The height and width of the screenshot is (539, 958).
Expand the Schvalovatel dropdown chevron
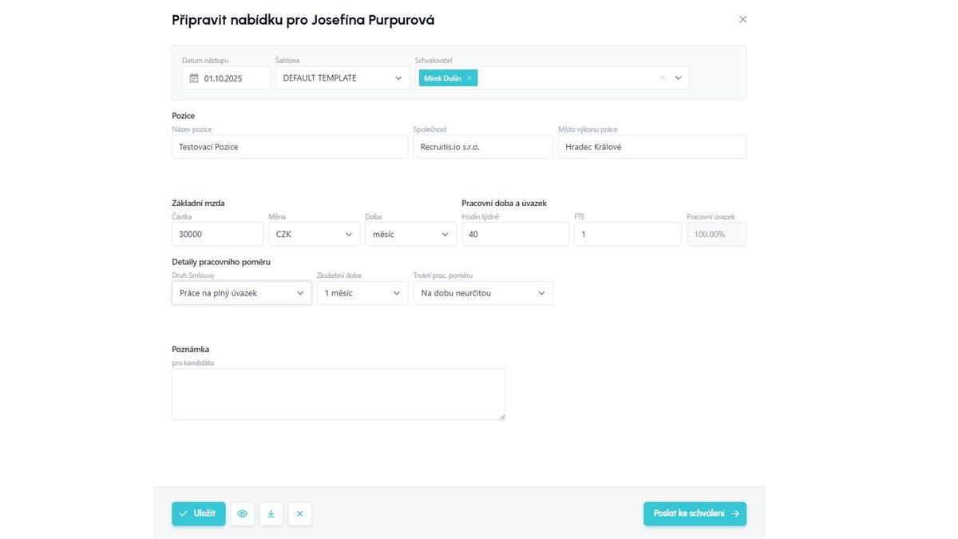point(679,78)
